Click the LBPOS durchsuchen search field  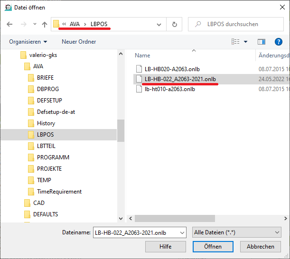tap(237, 24)
